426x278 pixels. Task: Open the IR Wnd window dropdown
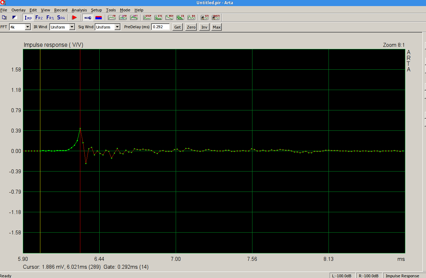(x=72, y=27)
